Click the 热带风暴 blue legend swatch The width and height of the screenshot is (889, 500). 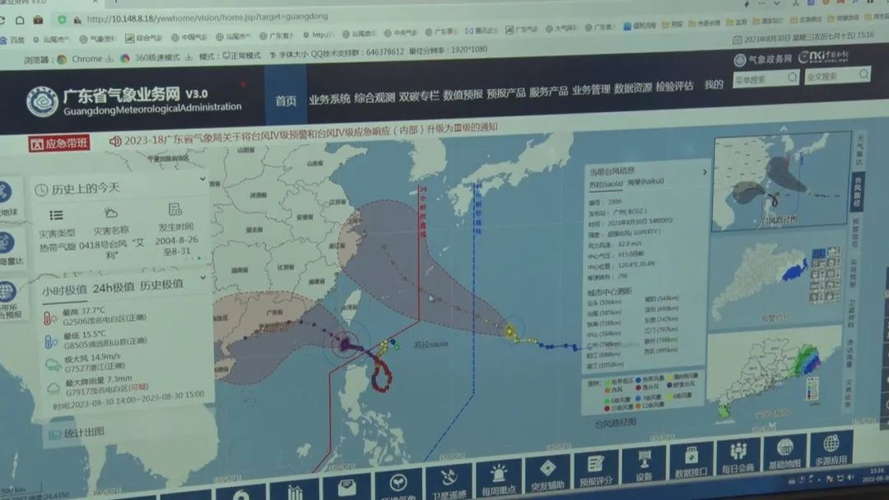coord(638,381)
